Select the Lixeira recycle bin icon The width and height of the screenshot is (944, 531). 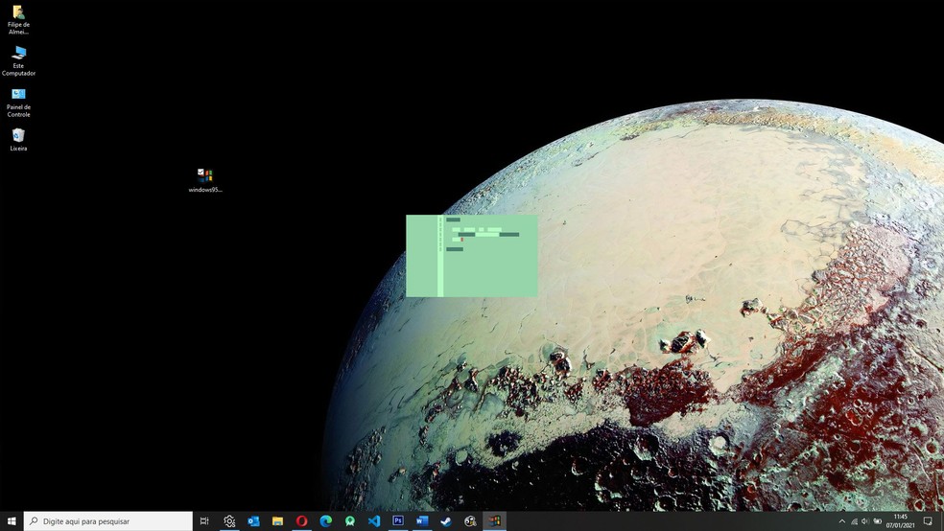point(18,136)
